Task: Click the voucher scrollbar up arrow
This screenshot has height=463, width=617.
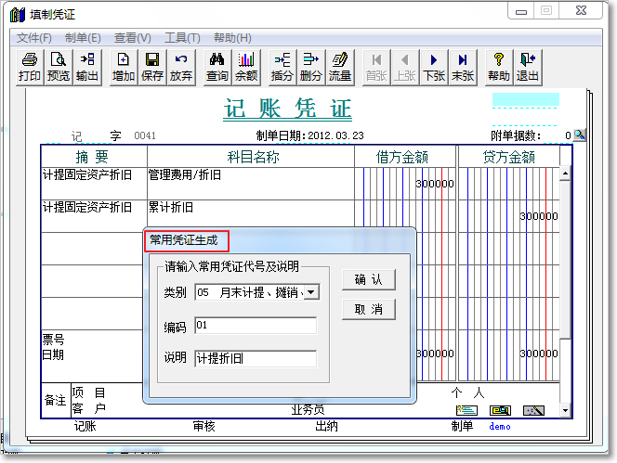Action: 566,174
